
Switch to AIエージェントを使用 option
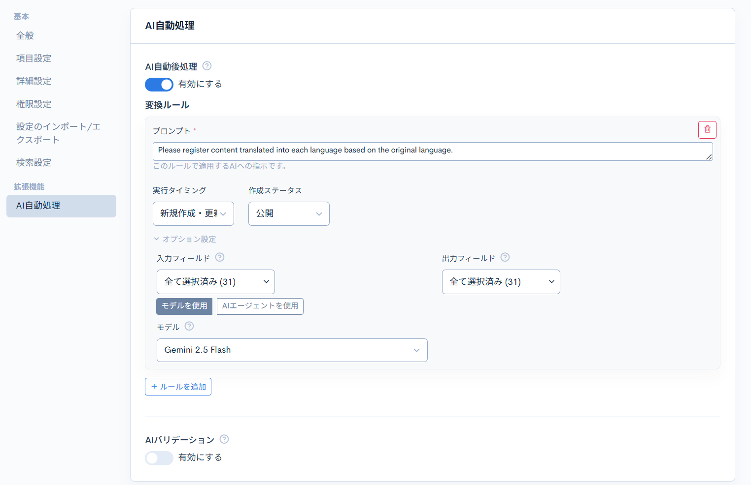click(260, 306)
